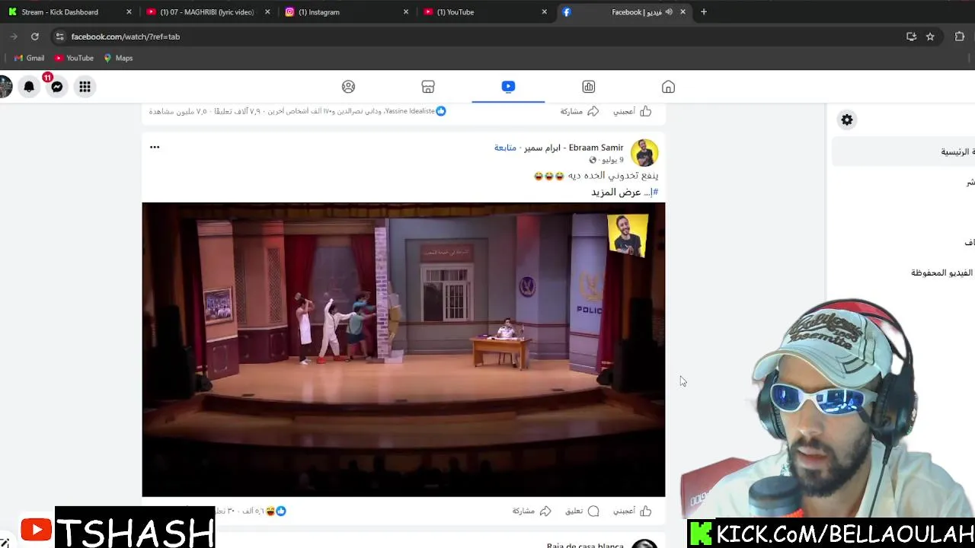
Task: Go forward in browser history
Action: 14,37
